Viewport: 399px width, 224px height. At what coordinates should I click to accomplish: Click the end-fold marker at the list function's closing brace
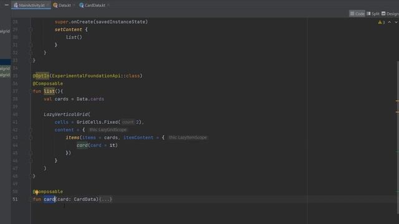tap(31, 175)
